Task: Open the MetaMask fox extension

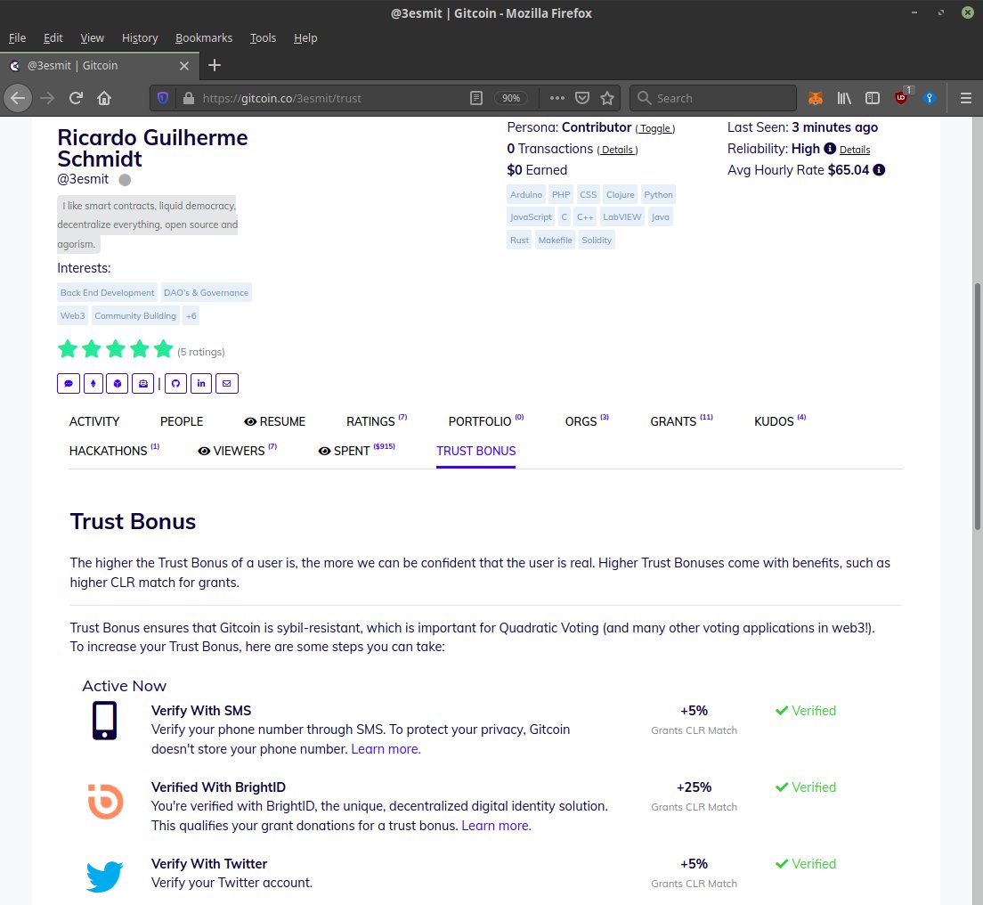Action: [815, 98]
